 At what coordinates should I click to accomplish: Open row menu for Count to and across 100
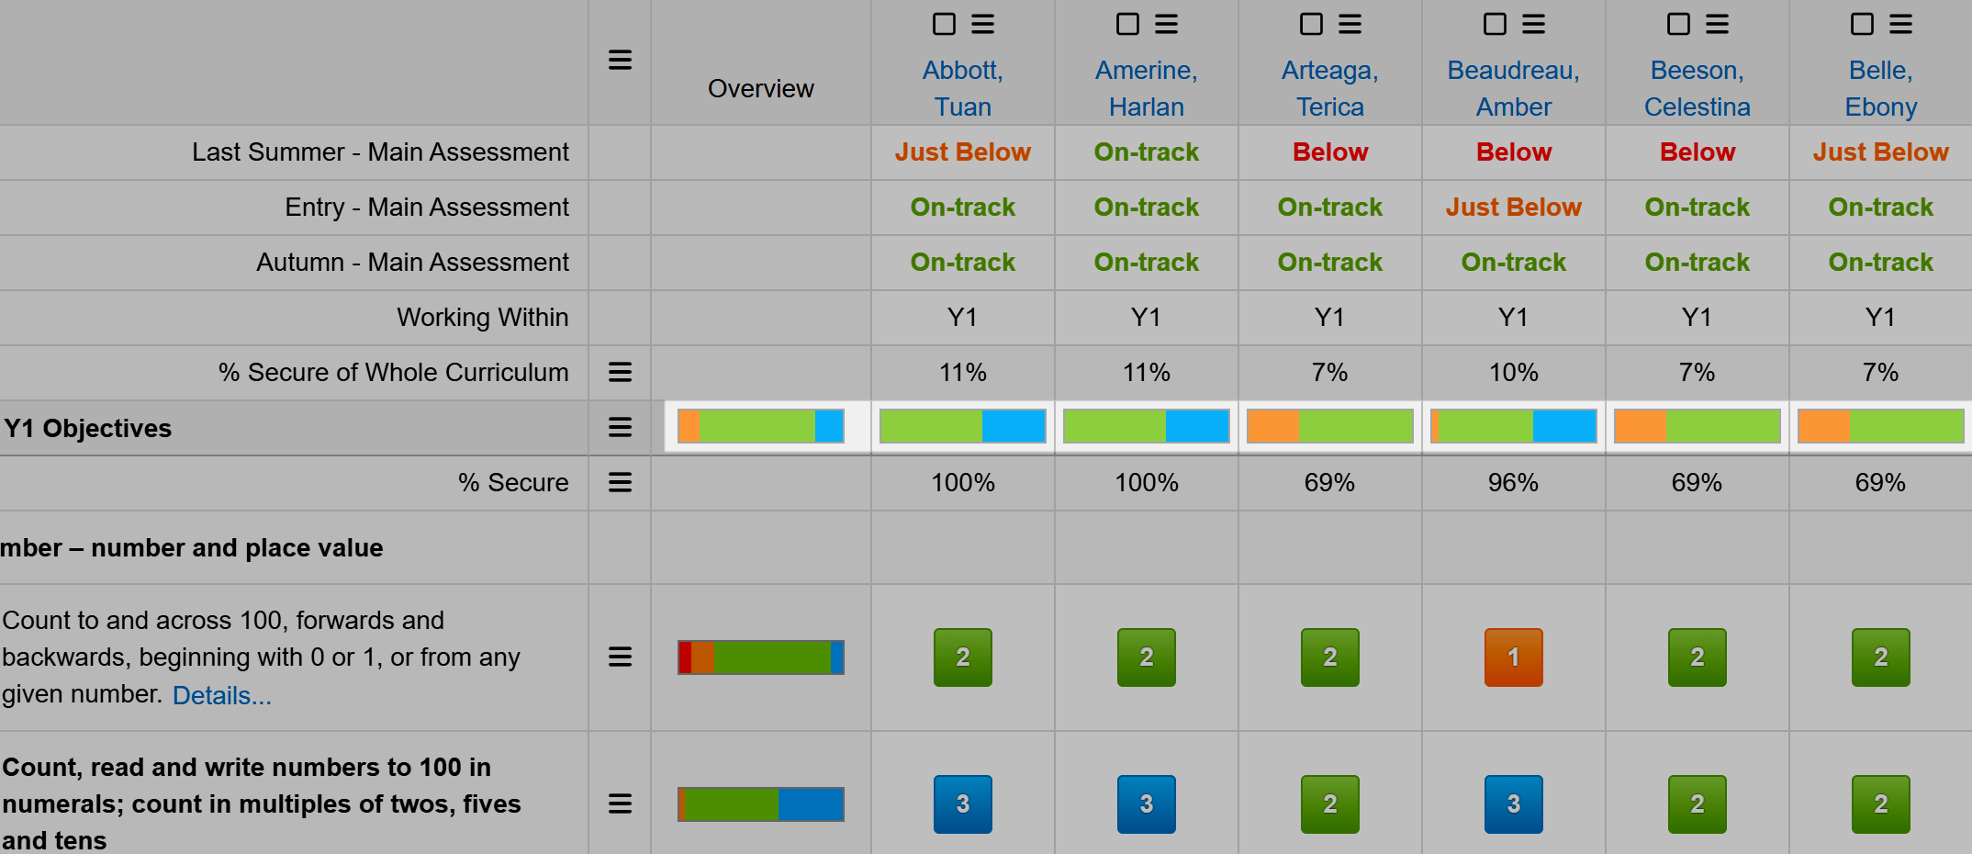coord(620,657)
